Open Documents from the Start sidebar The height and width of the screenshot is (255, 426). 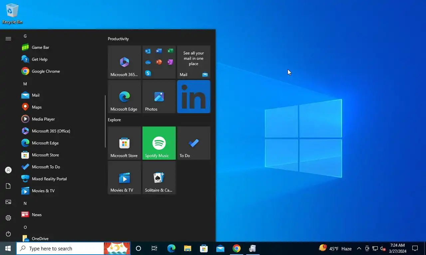tap(8, 186)
